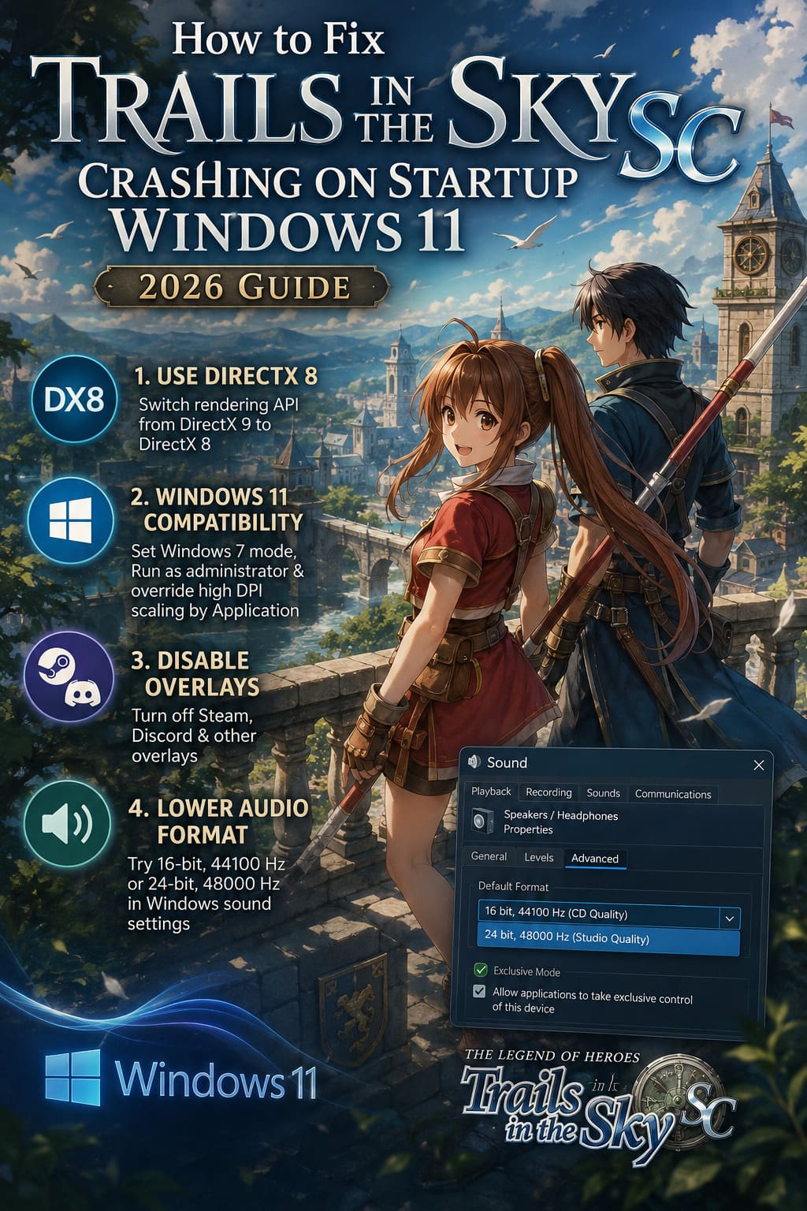
Task: Click the '2. Windows 11 Compatibility' heading
Action: pyautogui.click(x=216, y=509)
